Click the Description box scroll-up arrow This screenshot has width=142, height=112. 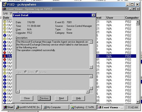(x=91, y=42)
